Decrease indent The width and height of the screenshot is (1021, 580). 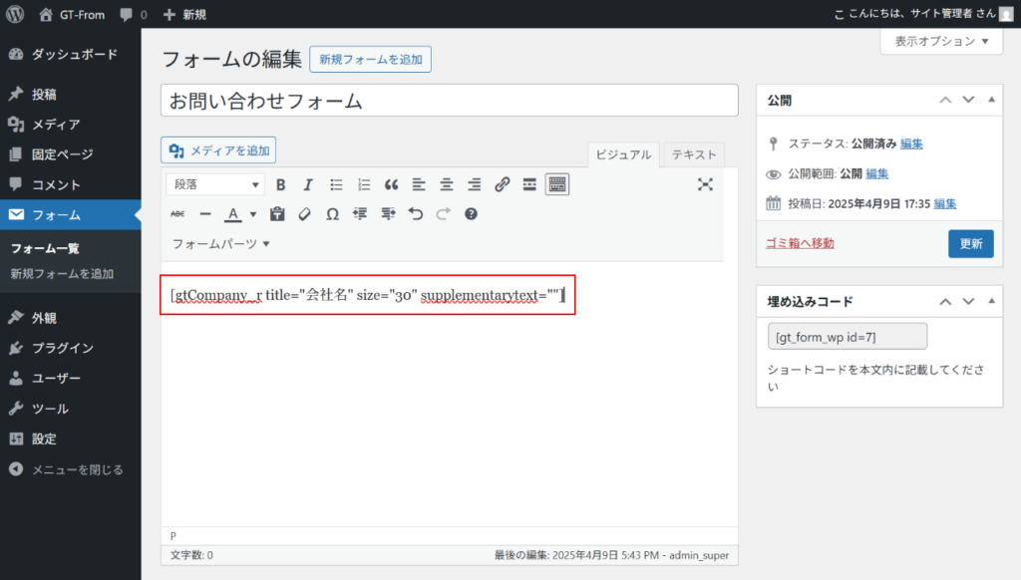(x=360, y=213)
